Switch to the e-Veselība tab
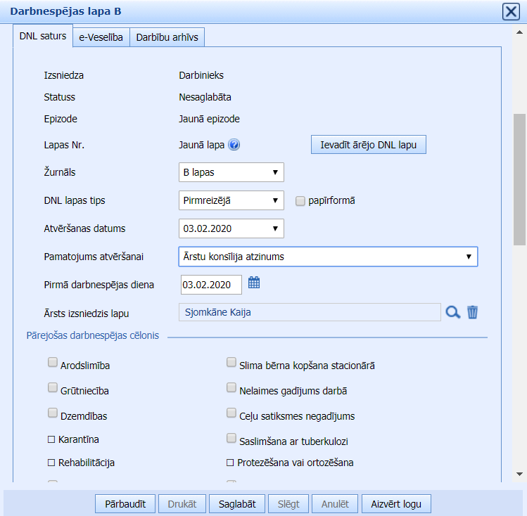 pos(101,38)
